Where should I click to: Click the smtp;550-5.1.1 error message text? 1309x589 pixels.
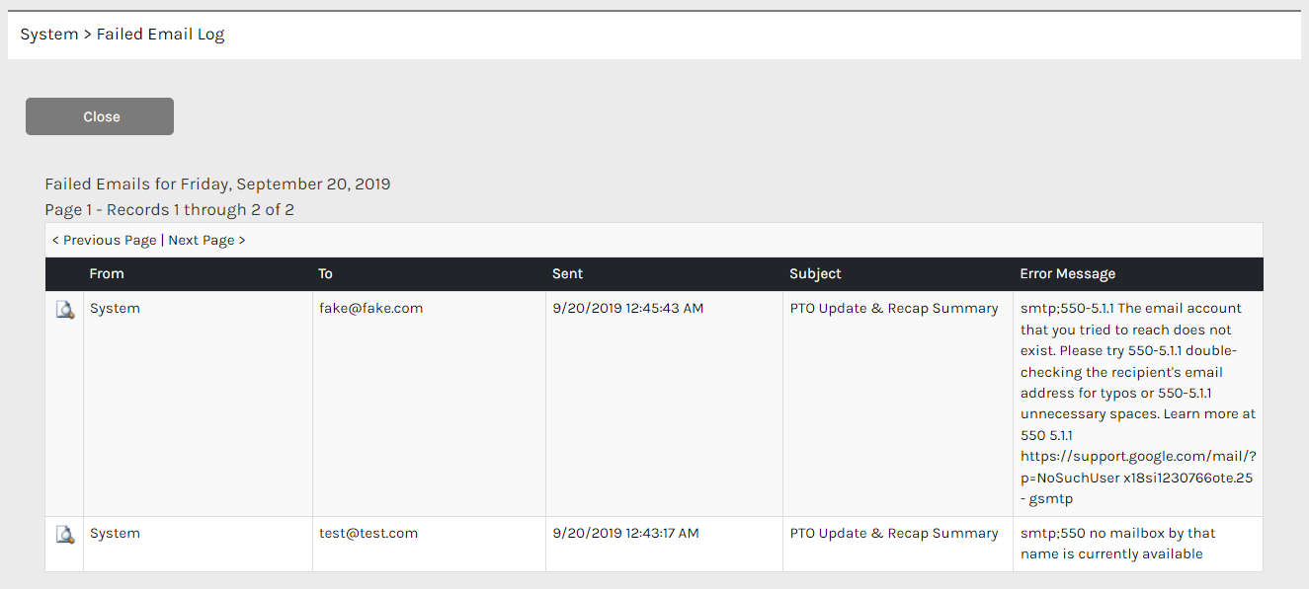(x=1138, y=404)
